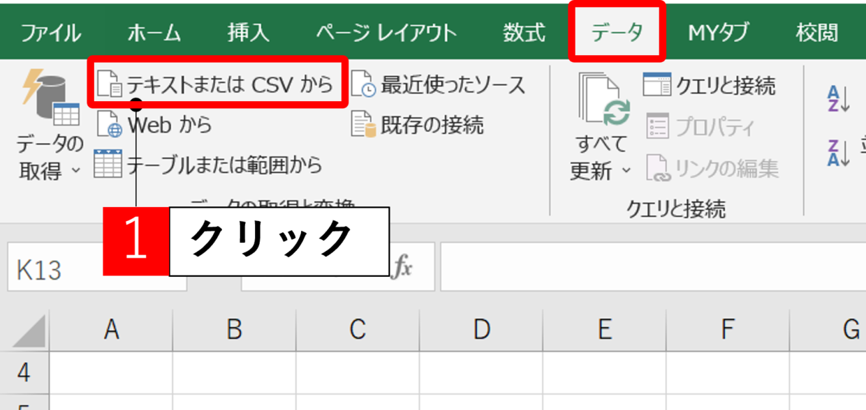Select column E header
The height and width of the screenshot is (410, 866).
605,330
